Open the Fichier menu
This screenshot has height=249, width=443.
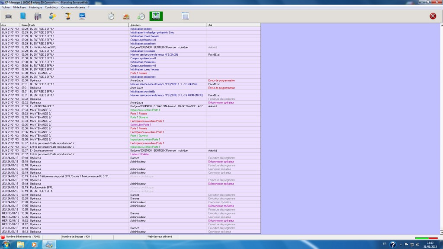[6, 7]
